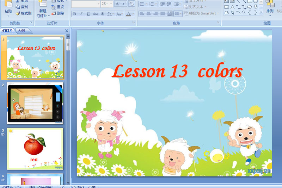Image resolution: width=282 pixels, height=188 pixels.
Task: Click Delete (删除) slide button
Action: coord(58,13)
